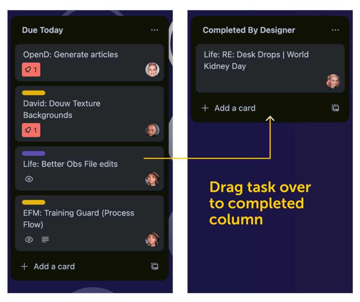Click member avatar on Douw Texture Backgrounds card

point(152,130)
